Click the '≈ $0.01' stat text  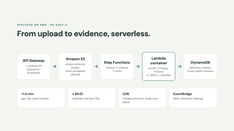(x=77, y=94)
